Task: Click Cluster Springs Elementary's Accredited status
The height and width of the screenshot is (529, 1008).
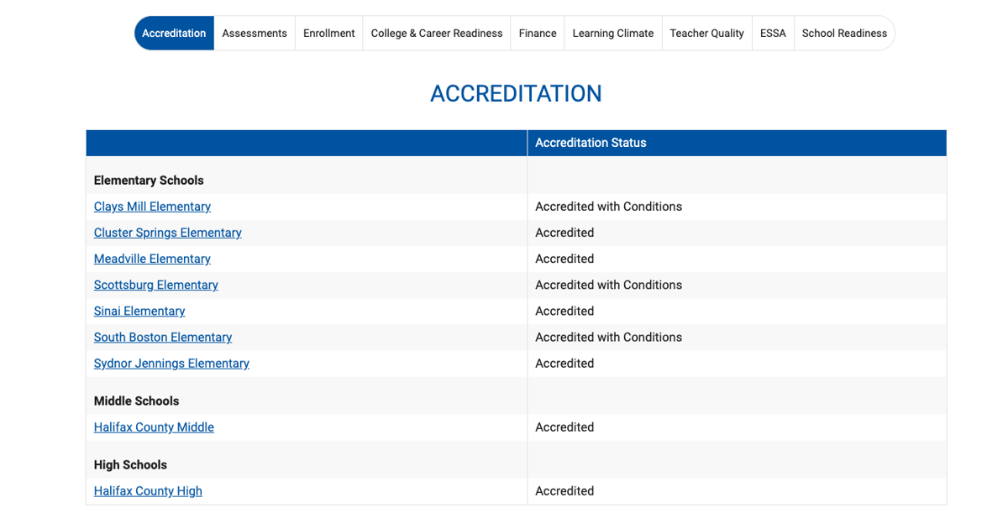Action: tap(564, 233)
